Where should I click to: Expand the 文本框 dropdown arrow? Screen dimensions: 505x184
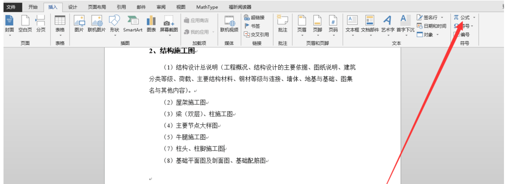point(352,35)
